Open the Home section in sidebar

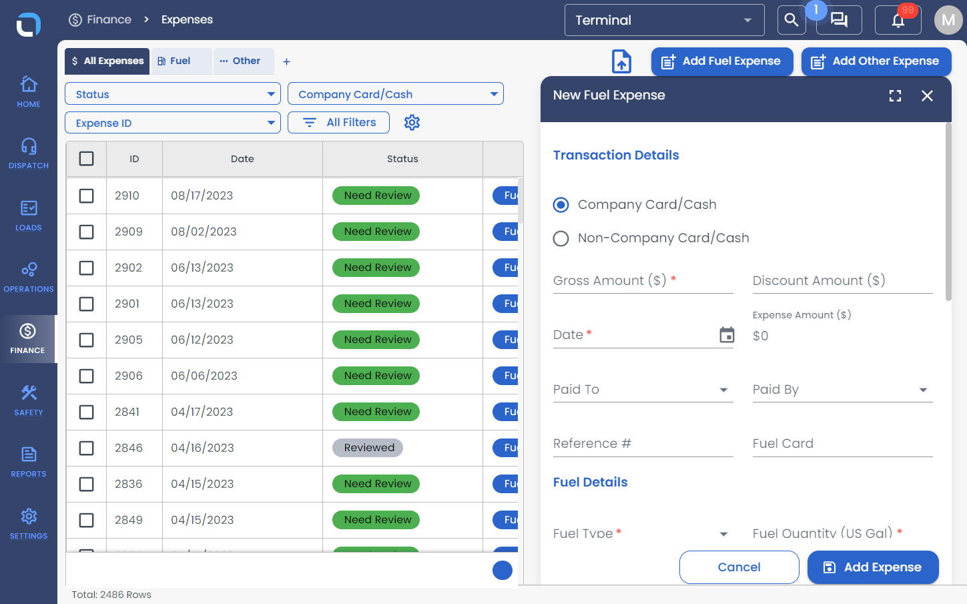(x=29, y=91)
